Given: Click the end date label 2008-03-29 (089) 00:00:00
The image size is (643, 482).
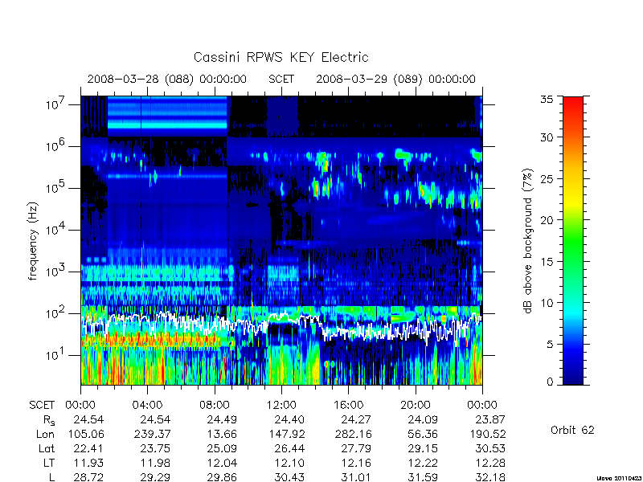Looking at the screenshot, I should coord(395,79).
